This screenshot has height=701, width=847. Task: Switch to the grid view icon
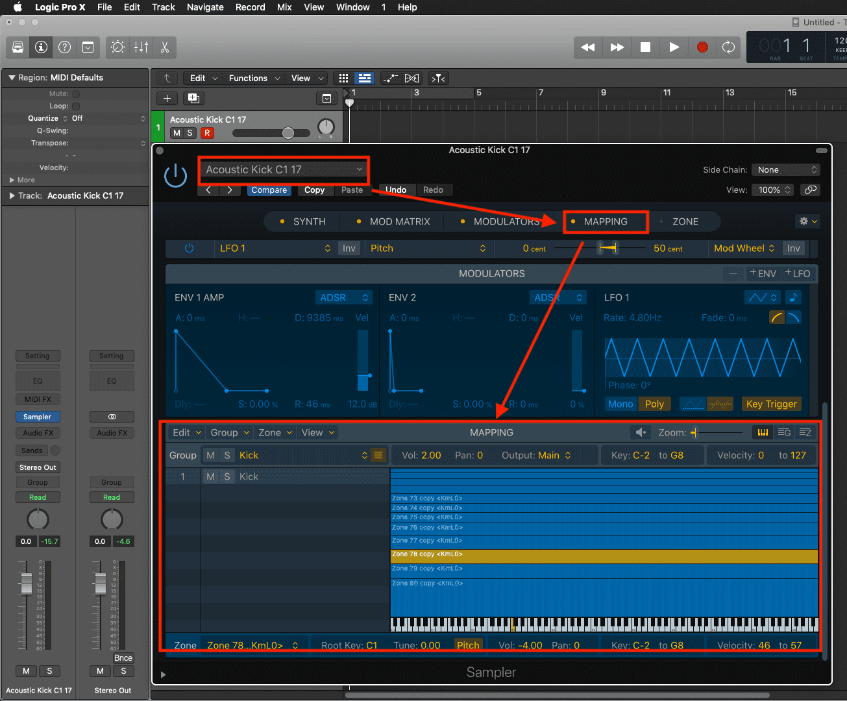pos(344,78)
